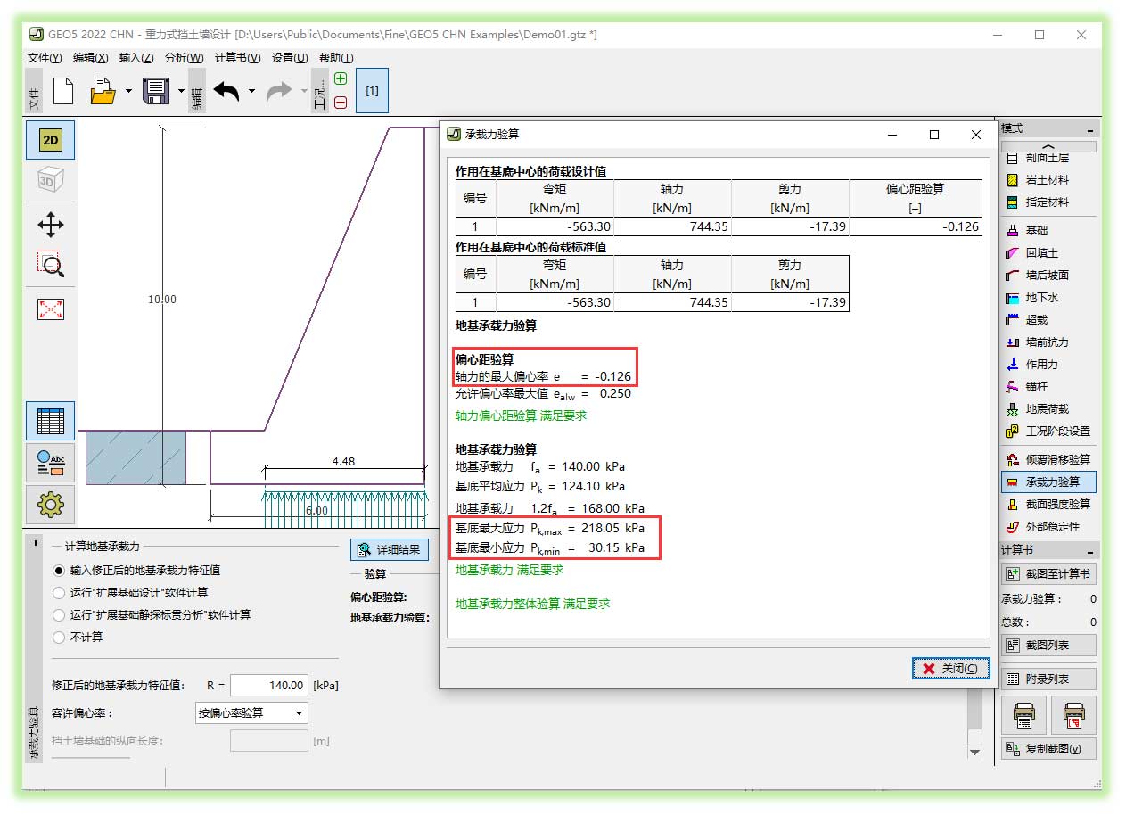This screenshot has height=815, width=1126.
Task: Open 倾覆滑移验算 verification mode
Action: [x=1048, y=460]
